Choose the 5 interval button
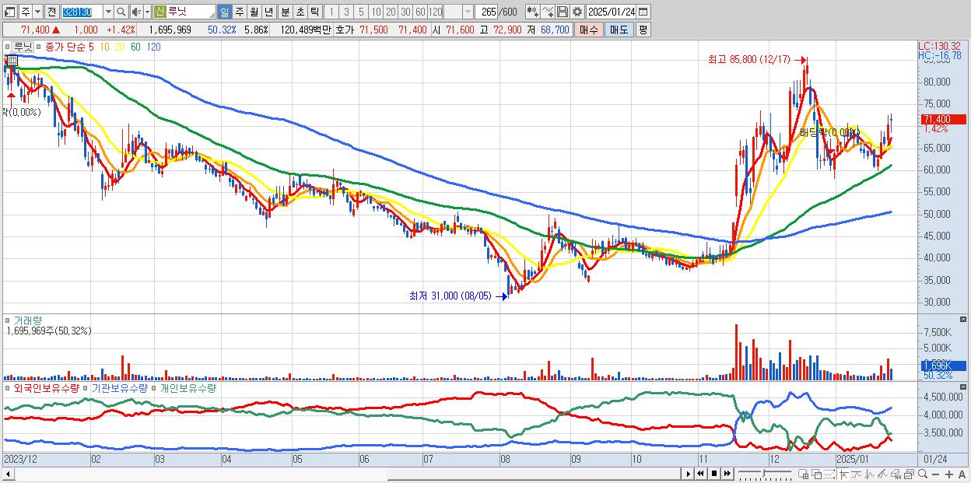 (x=361, y=12)
